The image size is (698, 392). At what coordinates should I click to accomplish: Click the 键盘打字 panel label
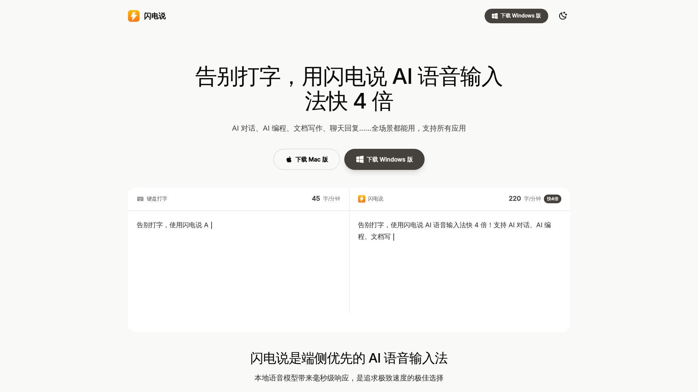pos(157,199)
